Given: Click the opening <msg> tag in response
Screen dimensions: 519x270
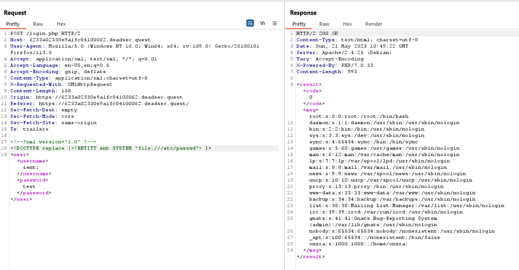Looking at the screenshot, I should [x=311, y=110].
